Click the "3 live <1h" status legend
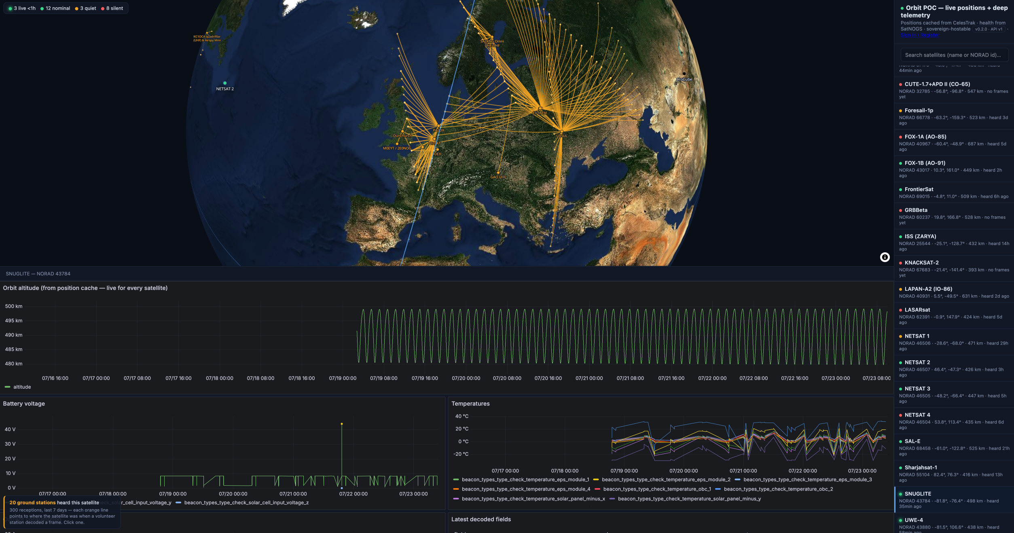Image resolution: width=1014 pixels, height=533 pixels. coord(22,8)
